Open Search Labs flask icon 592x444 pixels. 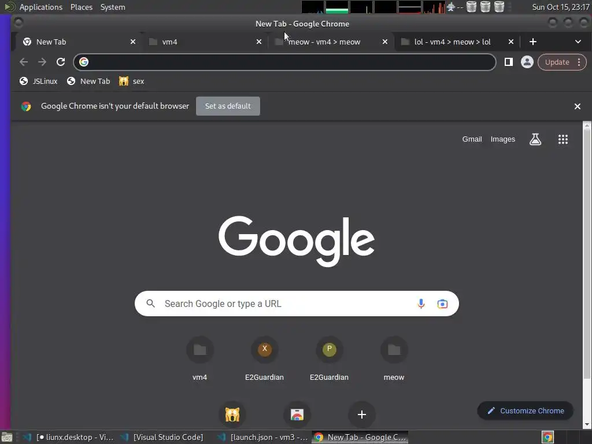point(535,139)
